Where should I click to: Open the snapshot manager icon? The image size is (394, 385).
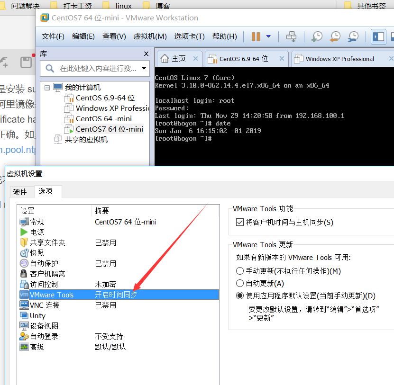[353, 36]
